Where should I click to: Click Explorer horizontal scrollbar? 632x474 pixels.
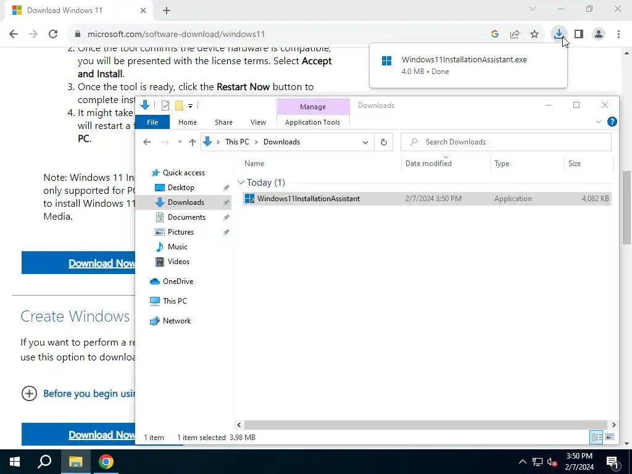(426, 425)
